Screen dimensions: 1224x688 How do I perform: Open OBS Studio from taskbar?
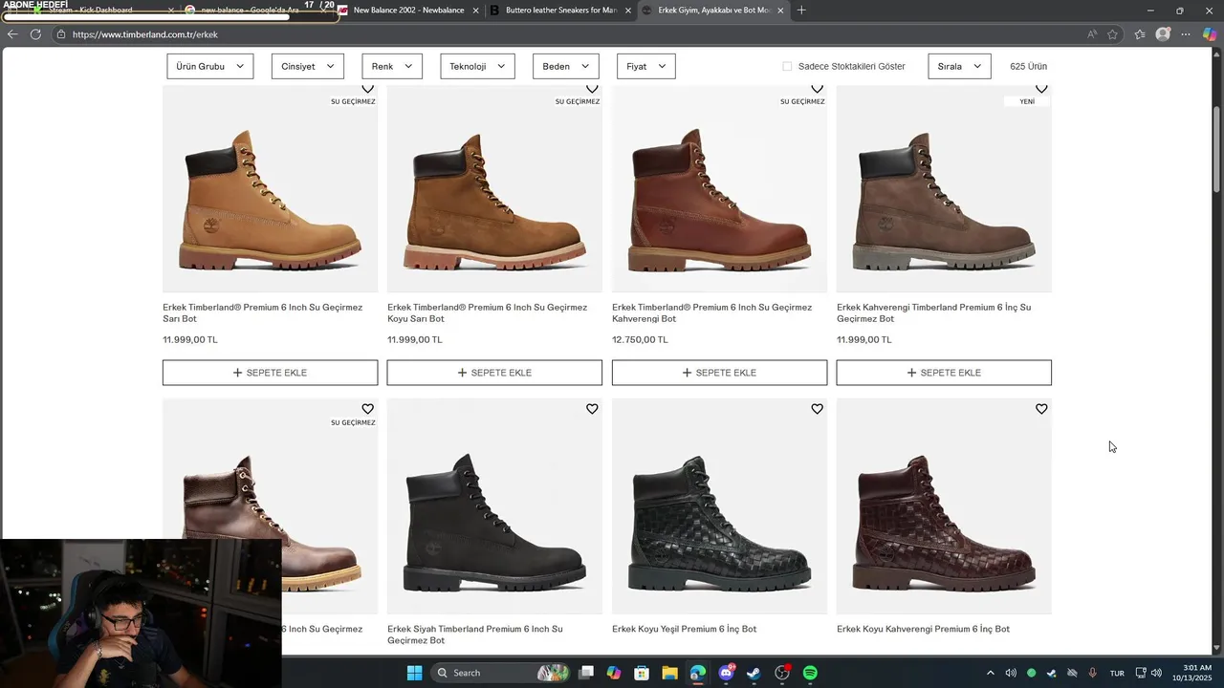tap(782, 673)
